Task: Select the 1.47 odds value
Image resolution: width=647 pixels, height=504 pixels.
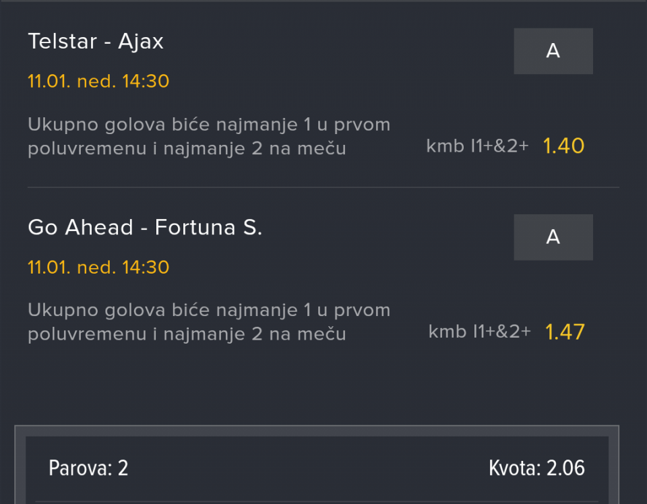Action: pos(565,332)
